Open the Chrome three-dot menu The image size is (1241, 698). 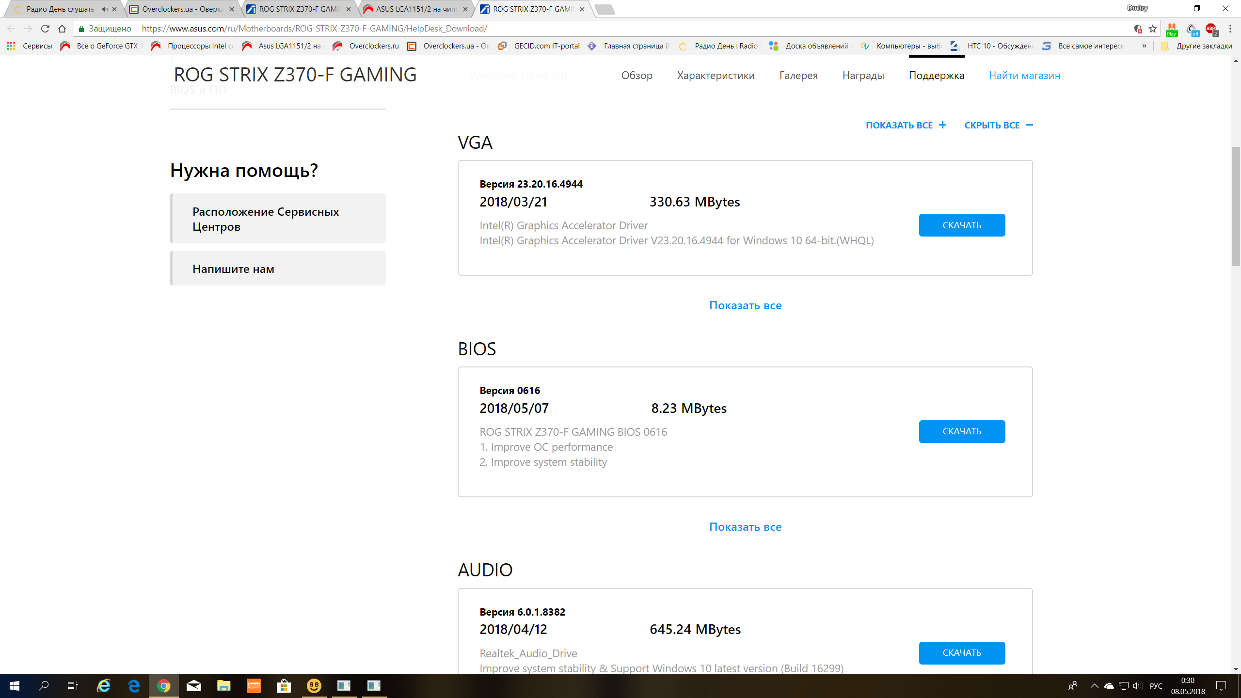(x=1230, y=29)
